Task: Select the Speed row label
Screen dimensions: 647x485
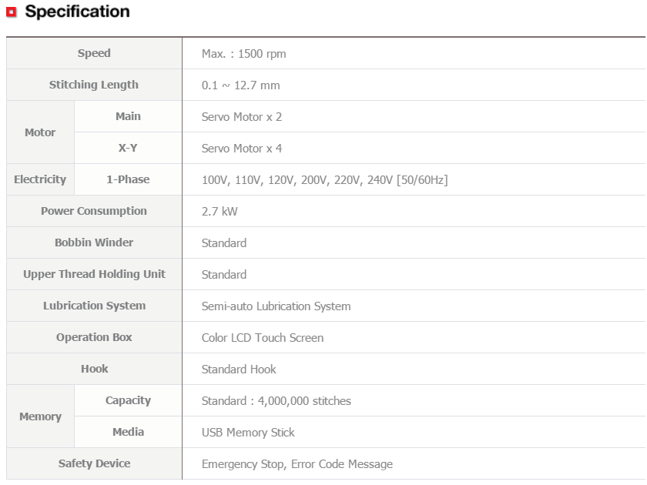Action: pyautogui.click(x=94, y=53)
